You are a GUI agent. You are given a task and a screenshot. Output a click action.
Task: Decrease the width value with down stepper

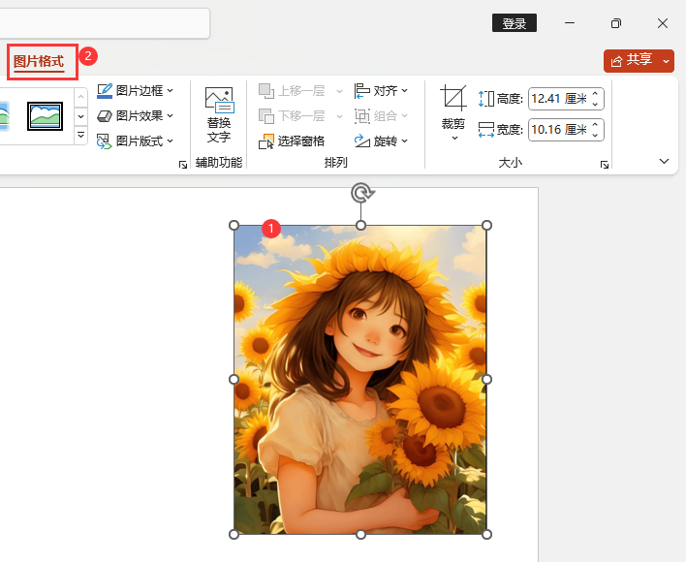click(x=596, y=134)
